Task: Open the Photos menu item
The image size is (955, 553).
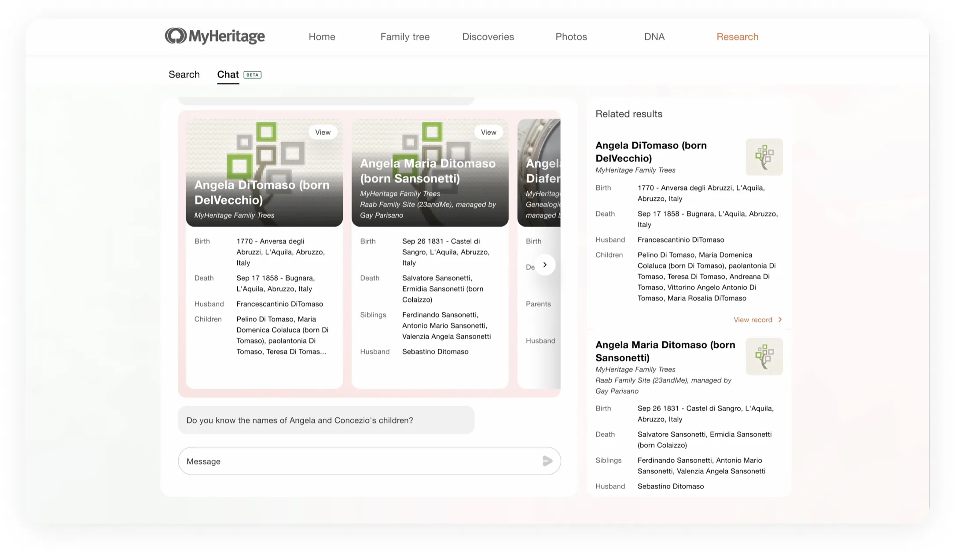Action: pyautogui.click(x=571, y=37)
